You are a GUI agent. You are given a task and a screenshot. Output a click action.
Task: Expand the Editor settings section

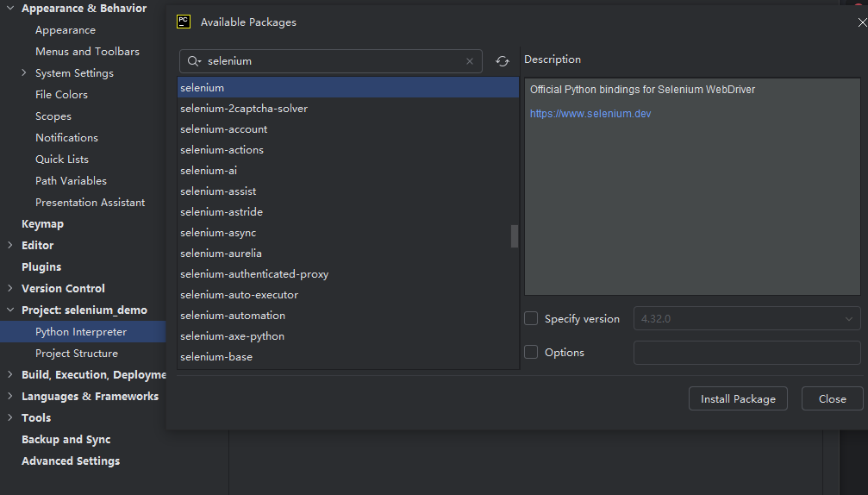click(10, 245)
